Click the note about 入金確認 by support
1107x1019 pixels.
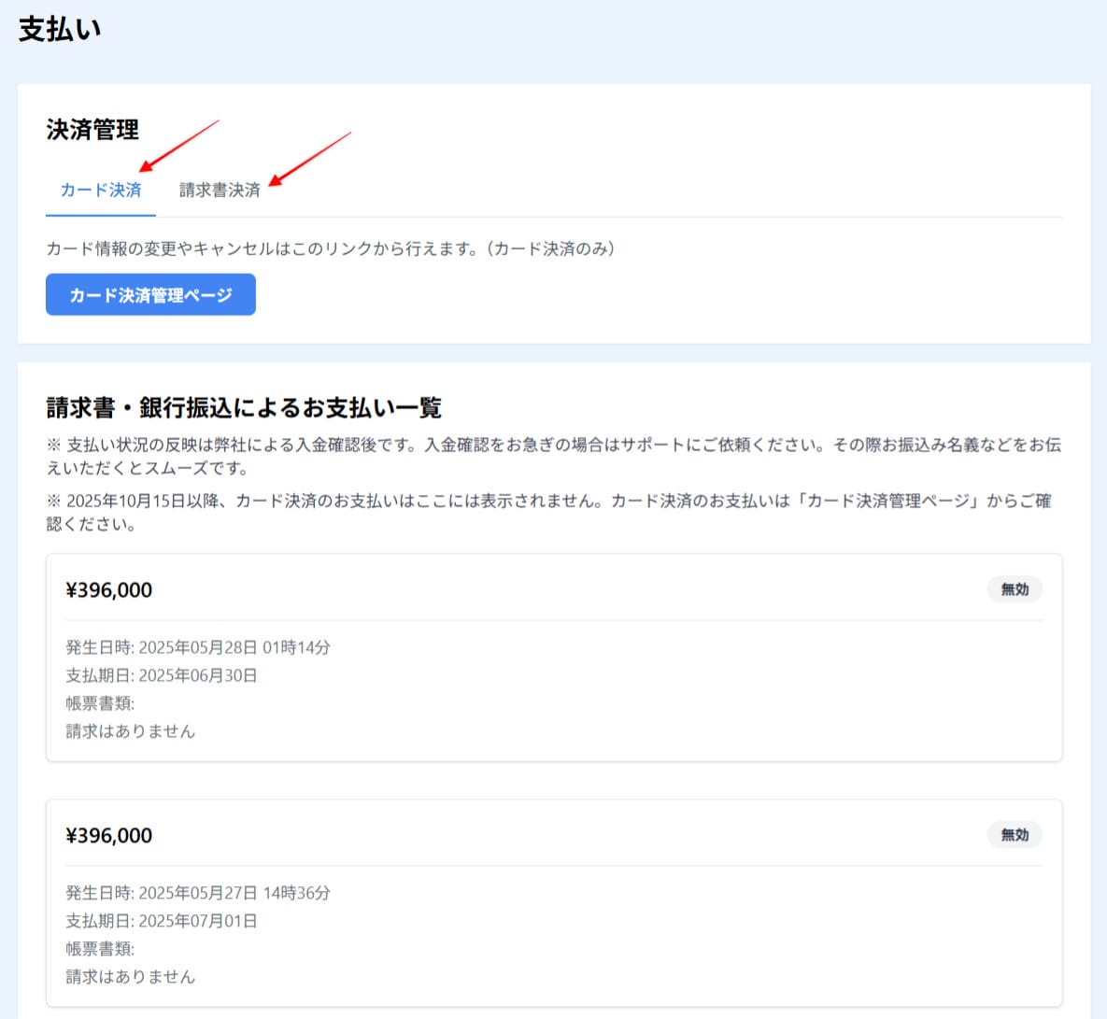(553, 456)
